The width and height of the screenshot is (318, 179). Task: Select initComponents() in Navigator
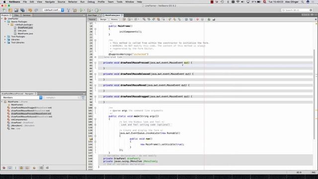[x=19, y=120]
